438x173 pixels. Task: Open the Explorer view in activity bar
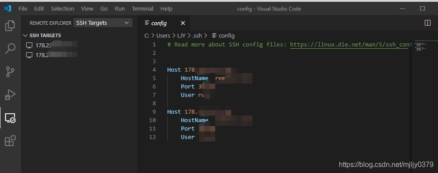[10, 26]
